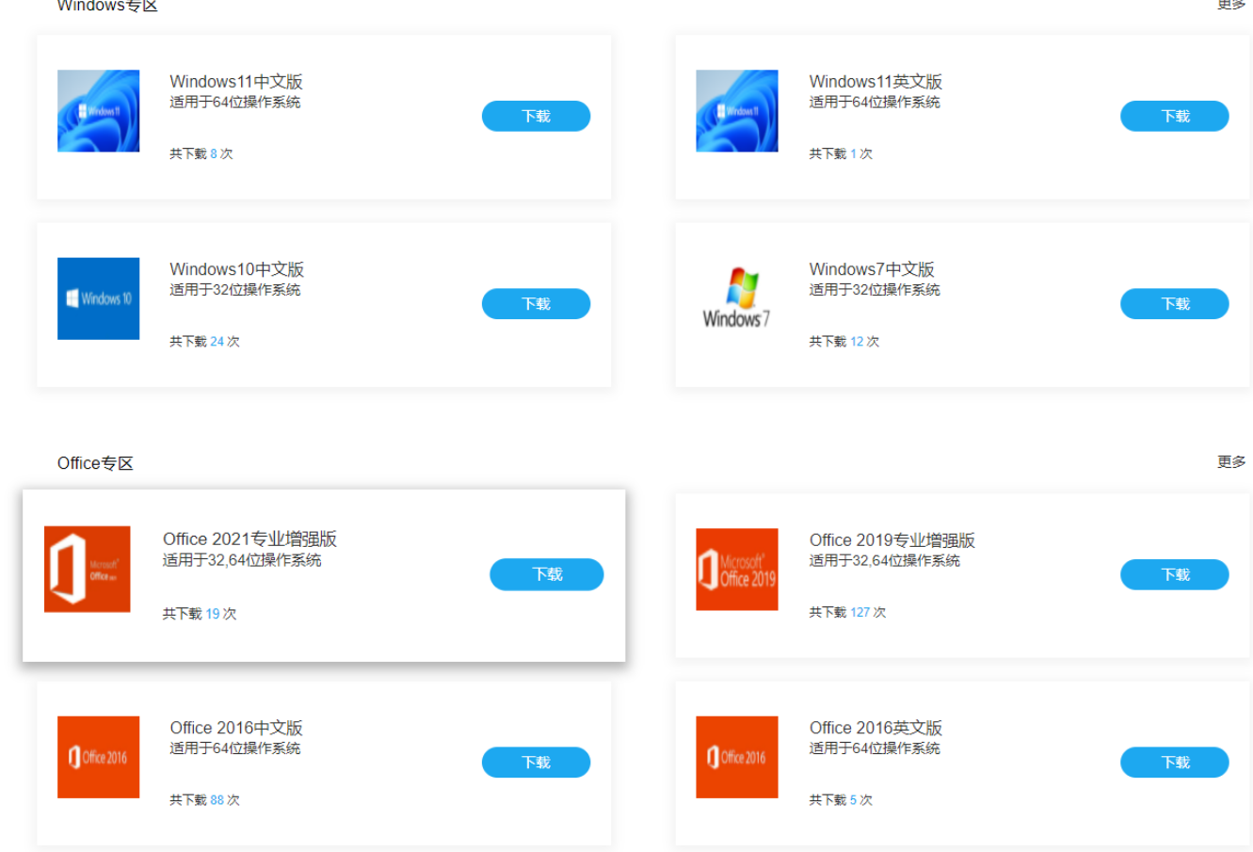Download Office 2021专业增强版 via 下载 button
This screenshot has height=852, width=1253.
pyautogui.click(x=547, y=574)
